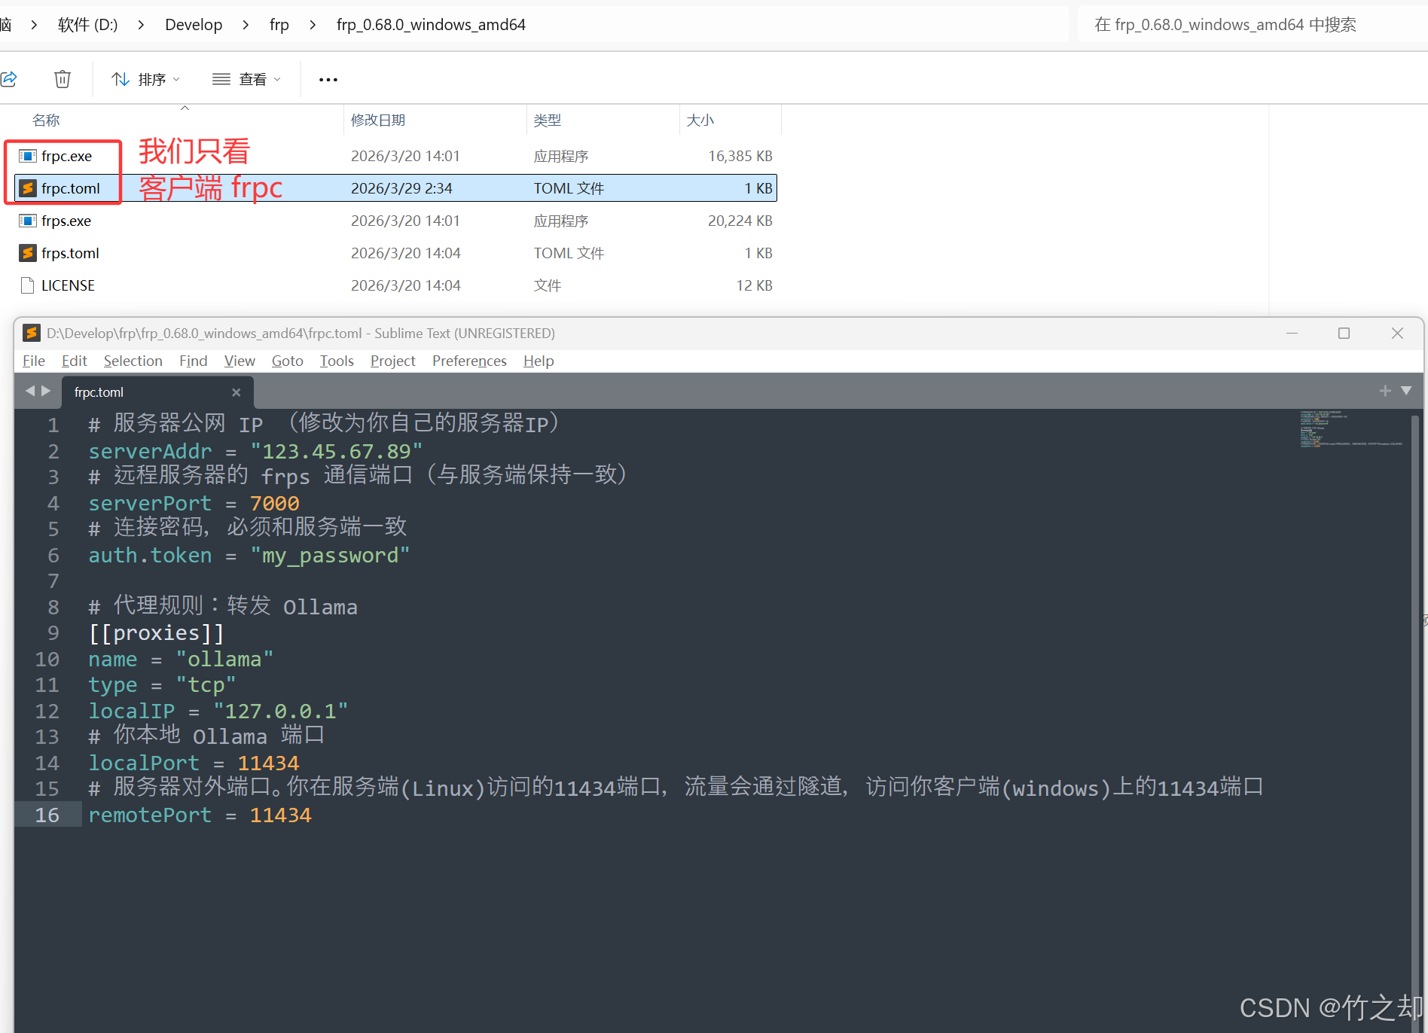The image size is (1428, 1033).
Task: Click the localPort 11434 value
Action: (268, 763)
